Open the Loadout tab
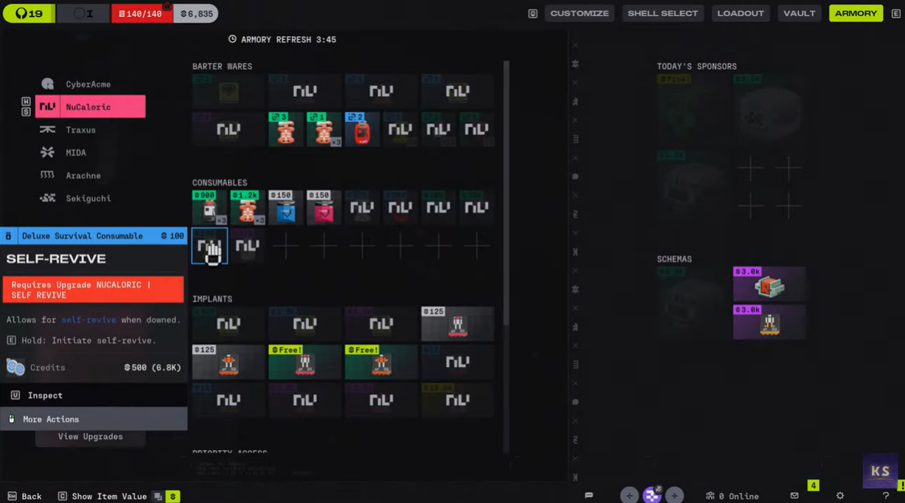The image size is (905, 503). click(x=740, y=13)
